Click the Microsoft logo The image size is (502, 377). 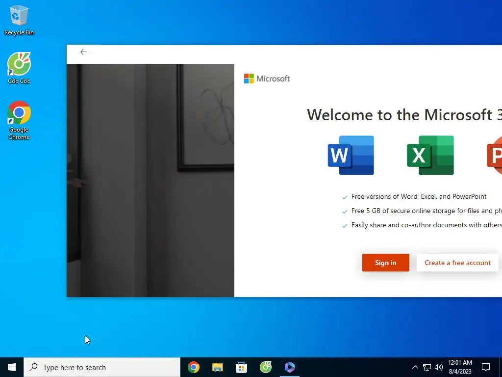(267, 79)
